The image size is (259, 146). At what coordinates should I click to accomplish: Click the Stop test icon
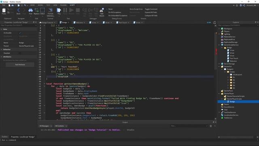(x=78, y=10)
